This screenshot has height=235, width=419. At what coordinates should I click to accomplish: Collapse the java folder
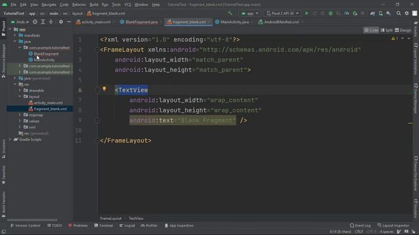pos(15,42)
